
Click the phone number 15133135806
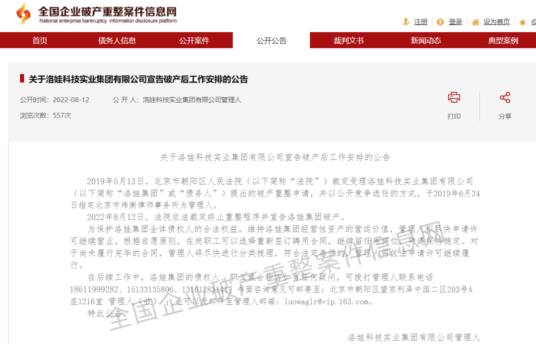click(x=150, y=289)
